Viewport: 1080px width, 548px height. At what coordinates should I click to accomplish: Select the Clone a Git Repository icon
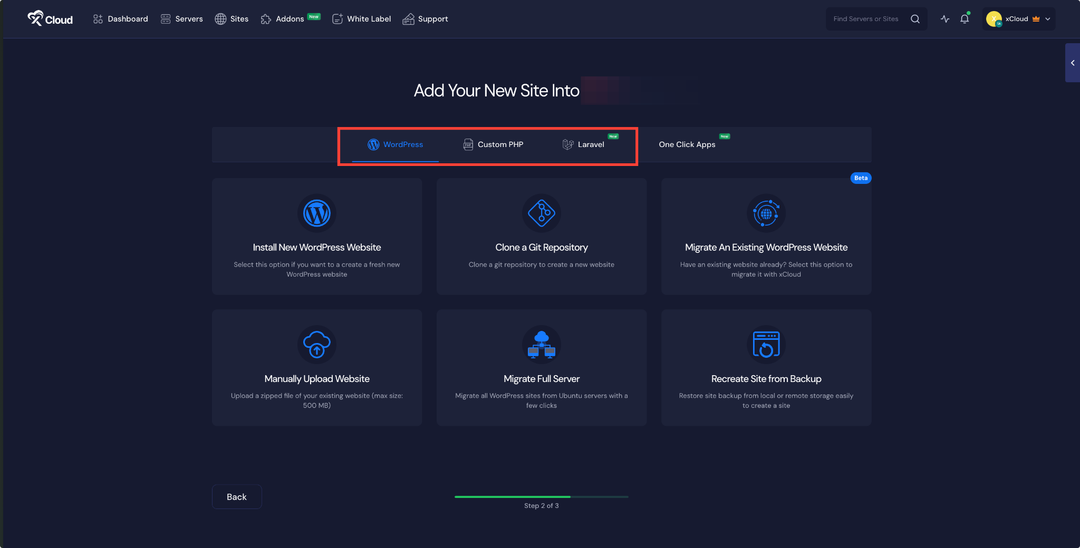[x=541, y=213]
